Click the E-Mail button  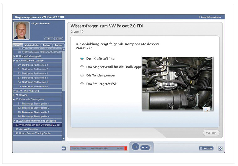[x=59, y=39]
